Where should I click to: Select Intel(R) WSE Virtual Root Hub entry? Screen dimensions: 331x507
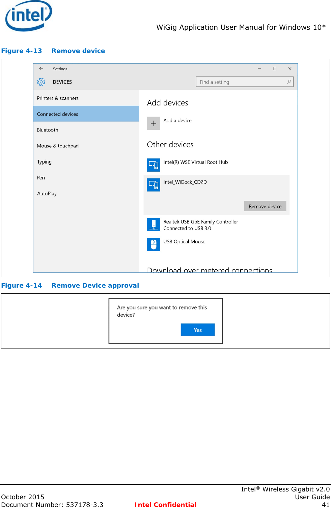coord(196,162)
